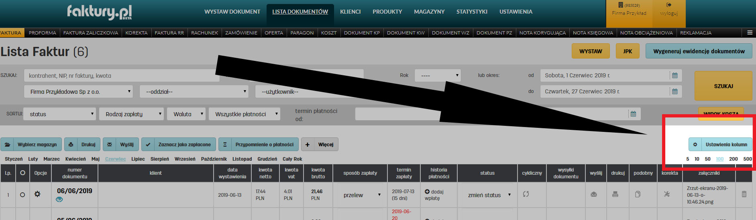
Task: Delete first invoice with the trash icon
Action: 744,194
